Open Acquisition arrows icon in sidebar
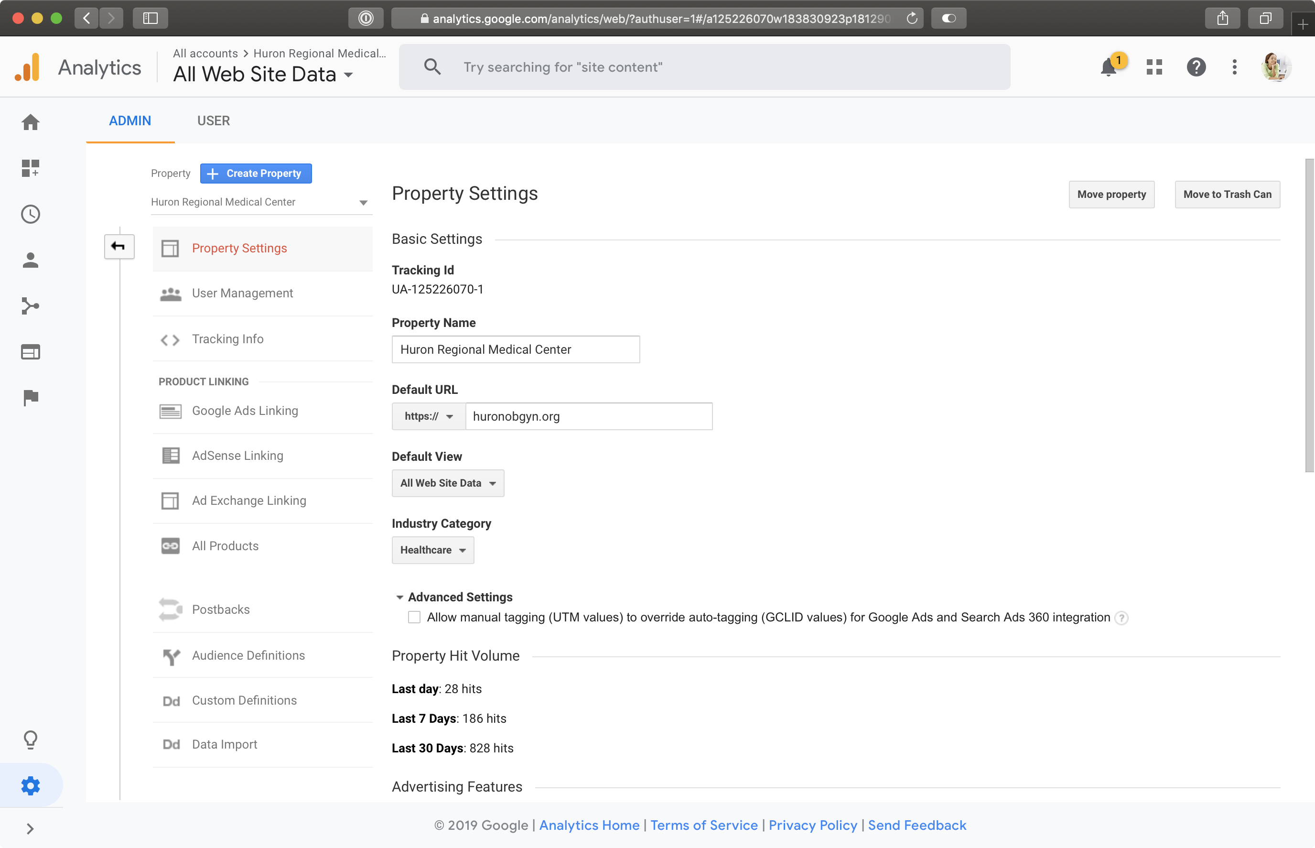1315x848 pixels. pos(30,305)
